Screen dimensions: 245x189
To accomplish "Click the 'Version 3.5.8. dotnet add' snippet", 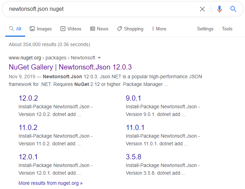I will (x=156, y=173).
